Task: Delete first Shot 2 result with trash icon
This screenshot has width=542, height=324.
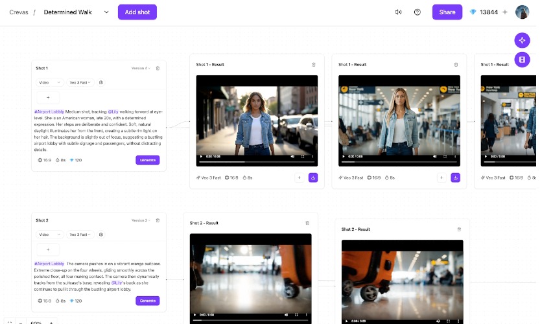Action: point(307,223)
